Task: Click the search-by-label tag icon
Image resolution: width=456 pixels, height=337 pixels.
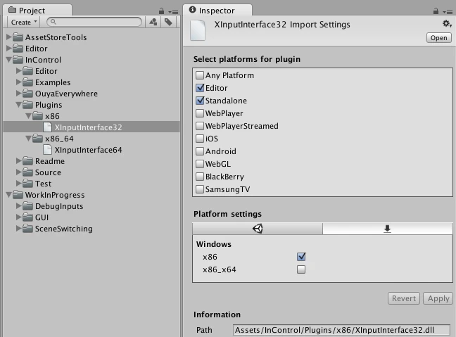Action: point(168,22)
